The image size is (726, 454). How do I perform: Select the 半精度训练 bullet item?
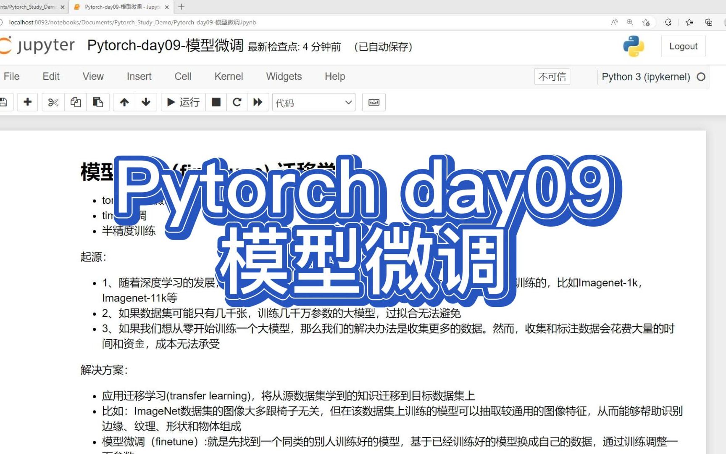(x=129, y=231)
